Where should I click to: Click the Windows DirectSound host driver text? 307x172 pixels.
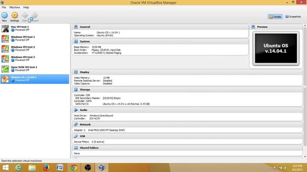coord(101,116)
